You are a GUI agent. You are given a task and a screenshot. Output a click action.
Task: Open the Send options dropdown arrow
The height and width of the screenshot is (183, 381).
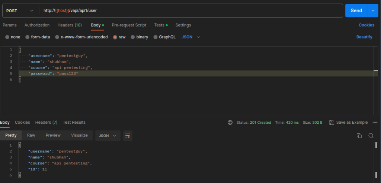pyautogui.click(x=373, y=10)
